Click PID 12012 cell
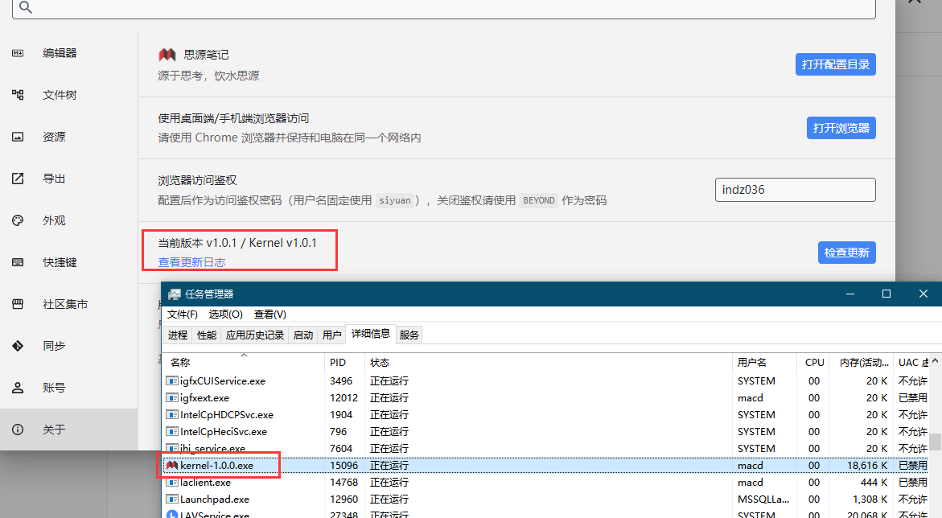Image resolution: width=942 pixels, height=518 pixels. (343, 398)
